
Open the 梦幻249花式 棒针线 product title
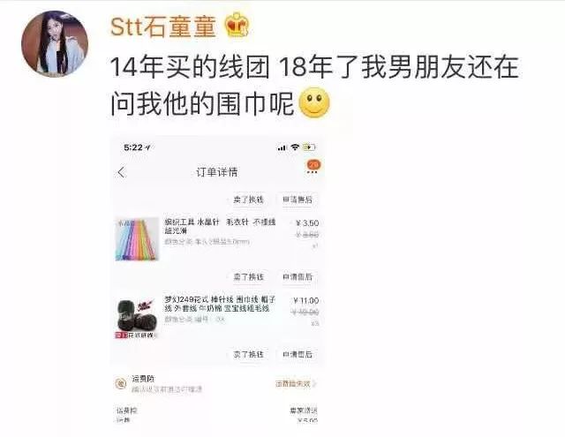(220, 304)
